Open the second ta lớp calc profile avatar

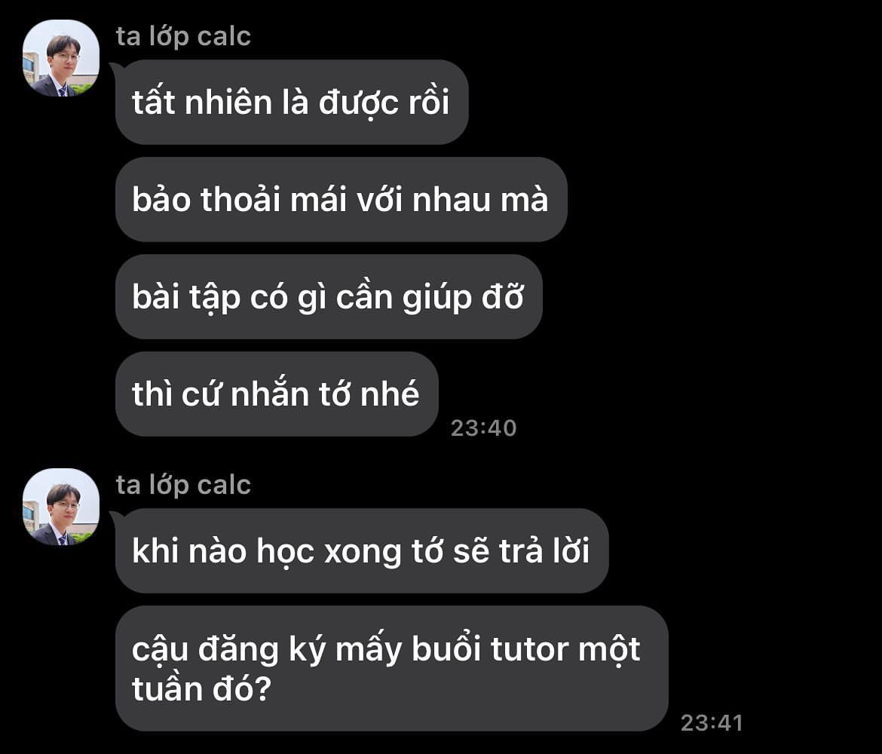click(x=61, y=507)
